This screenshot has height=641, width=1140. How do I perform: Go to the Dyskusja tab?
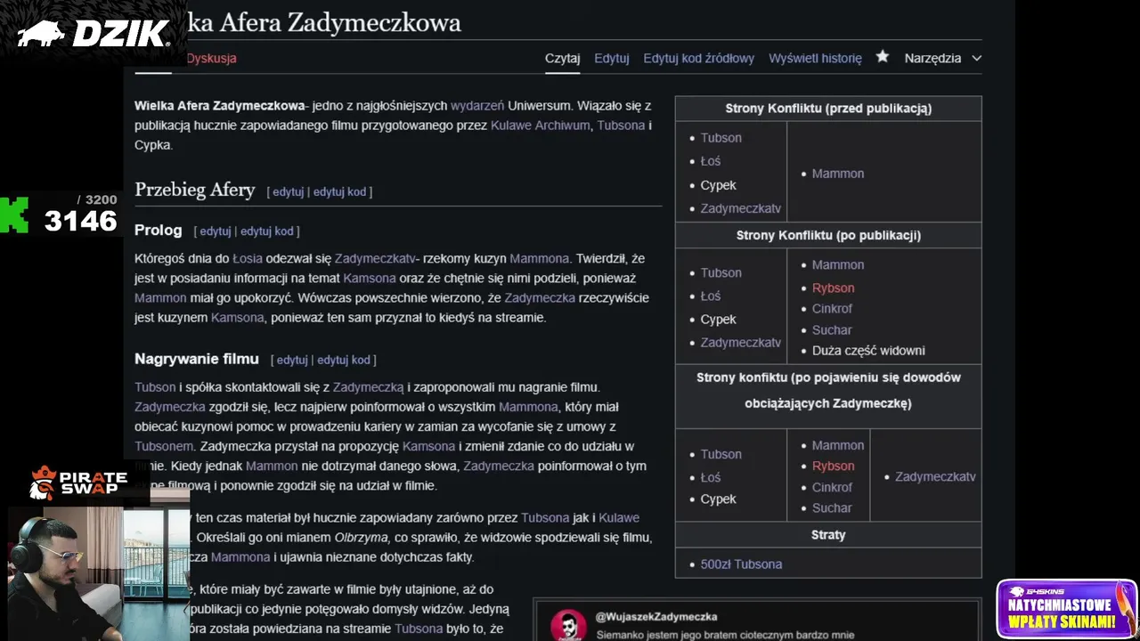click(211, 58)
